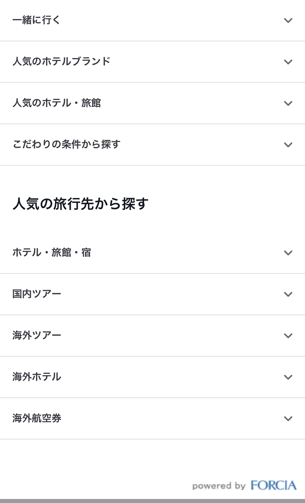Viewport: 305px width, 503px height.
Task: Expand the 国内ツアー label row
Action: click(x=37, y=294)
